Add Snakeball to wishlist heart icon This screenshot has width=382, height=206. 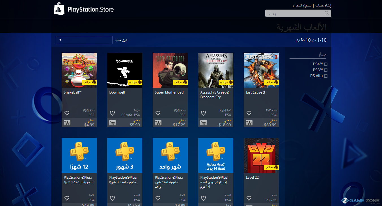67,113
